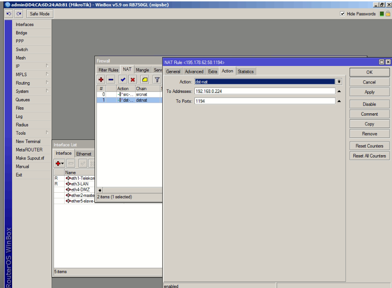392x288 pixels.
Task: Select srcnat rule row 0 in Firewall
Action: pos(129,94)
